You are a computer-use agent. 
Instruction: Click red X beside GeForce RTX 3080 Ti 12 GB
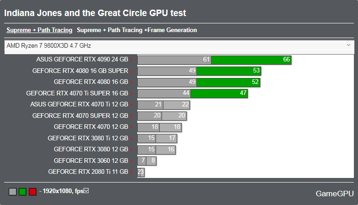(132, 139)
